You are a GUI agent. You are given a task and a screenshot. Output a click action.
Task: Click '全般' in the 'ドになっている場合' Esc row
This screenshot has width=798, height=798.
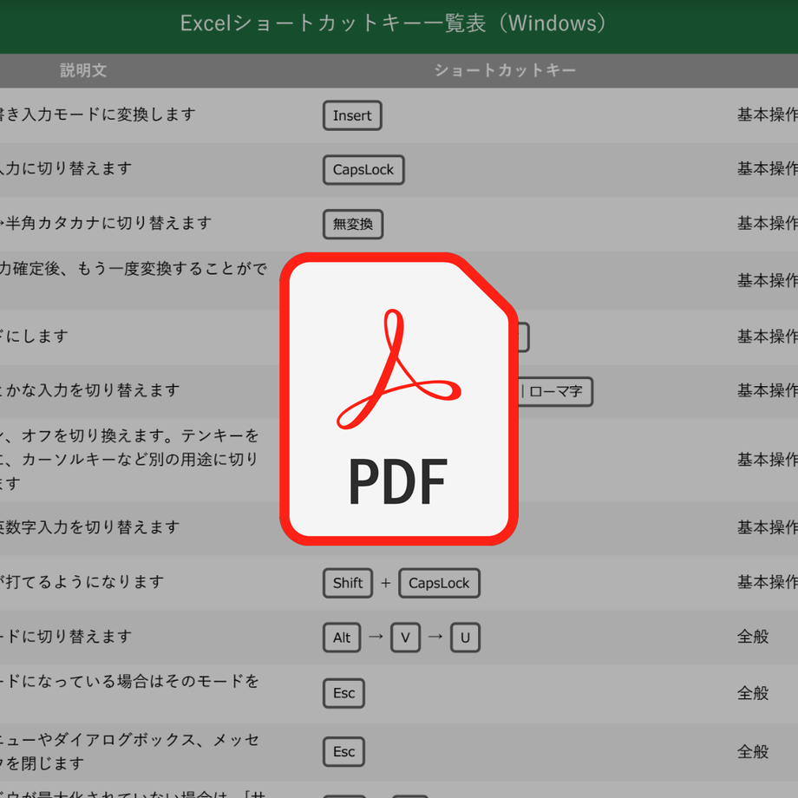point(753,693)
